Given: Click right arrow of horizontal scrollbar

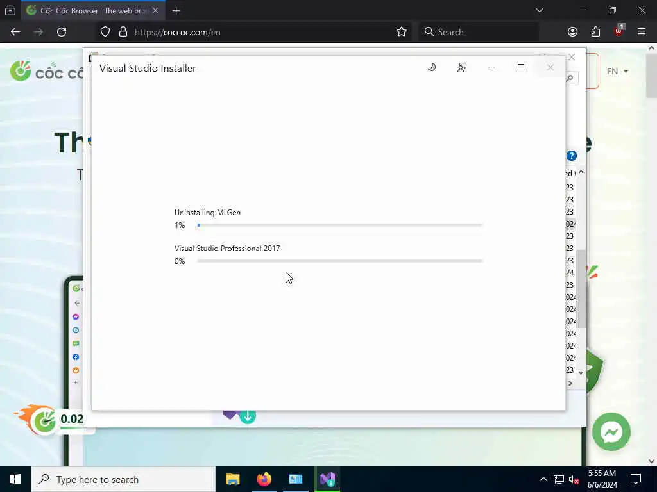Looking at the screenshot, I should (x=570, y=383).
